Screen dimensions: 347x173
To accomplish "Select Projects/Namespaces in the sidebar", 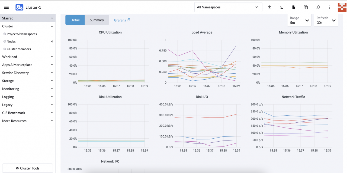I will pos(22,34).
